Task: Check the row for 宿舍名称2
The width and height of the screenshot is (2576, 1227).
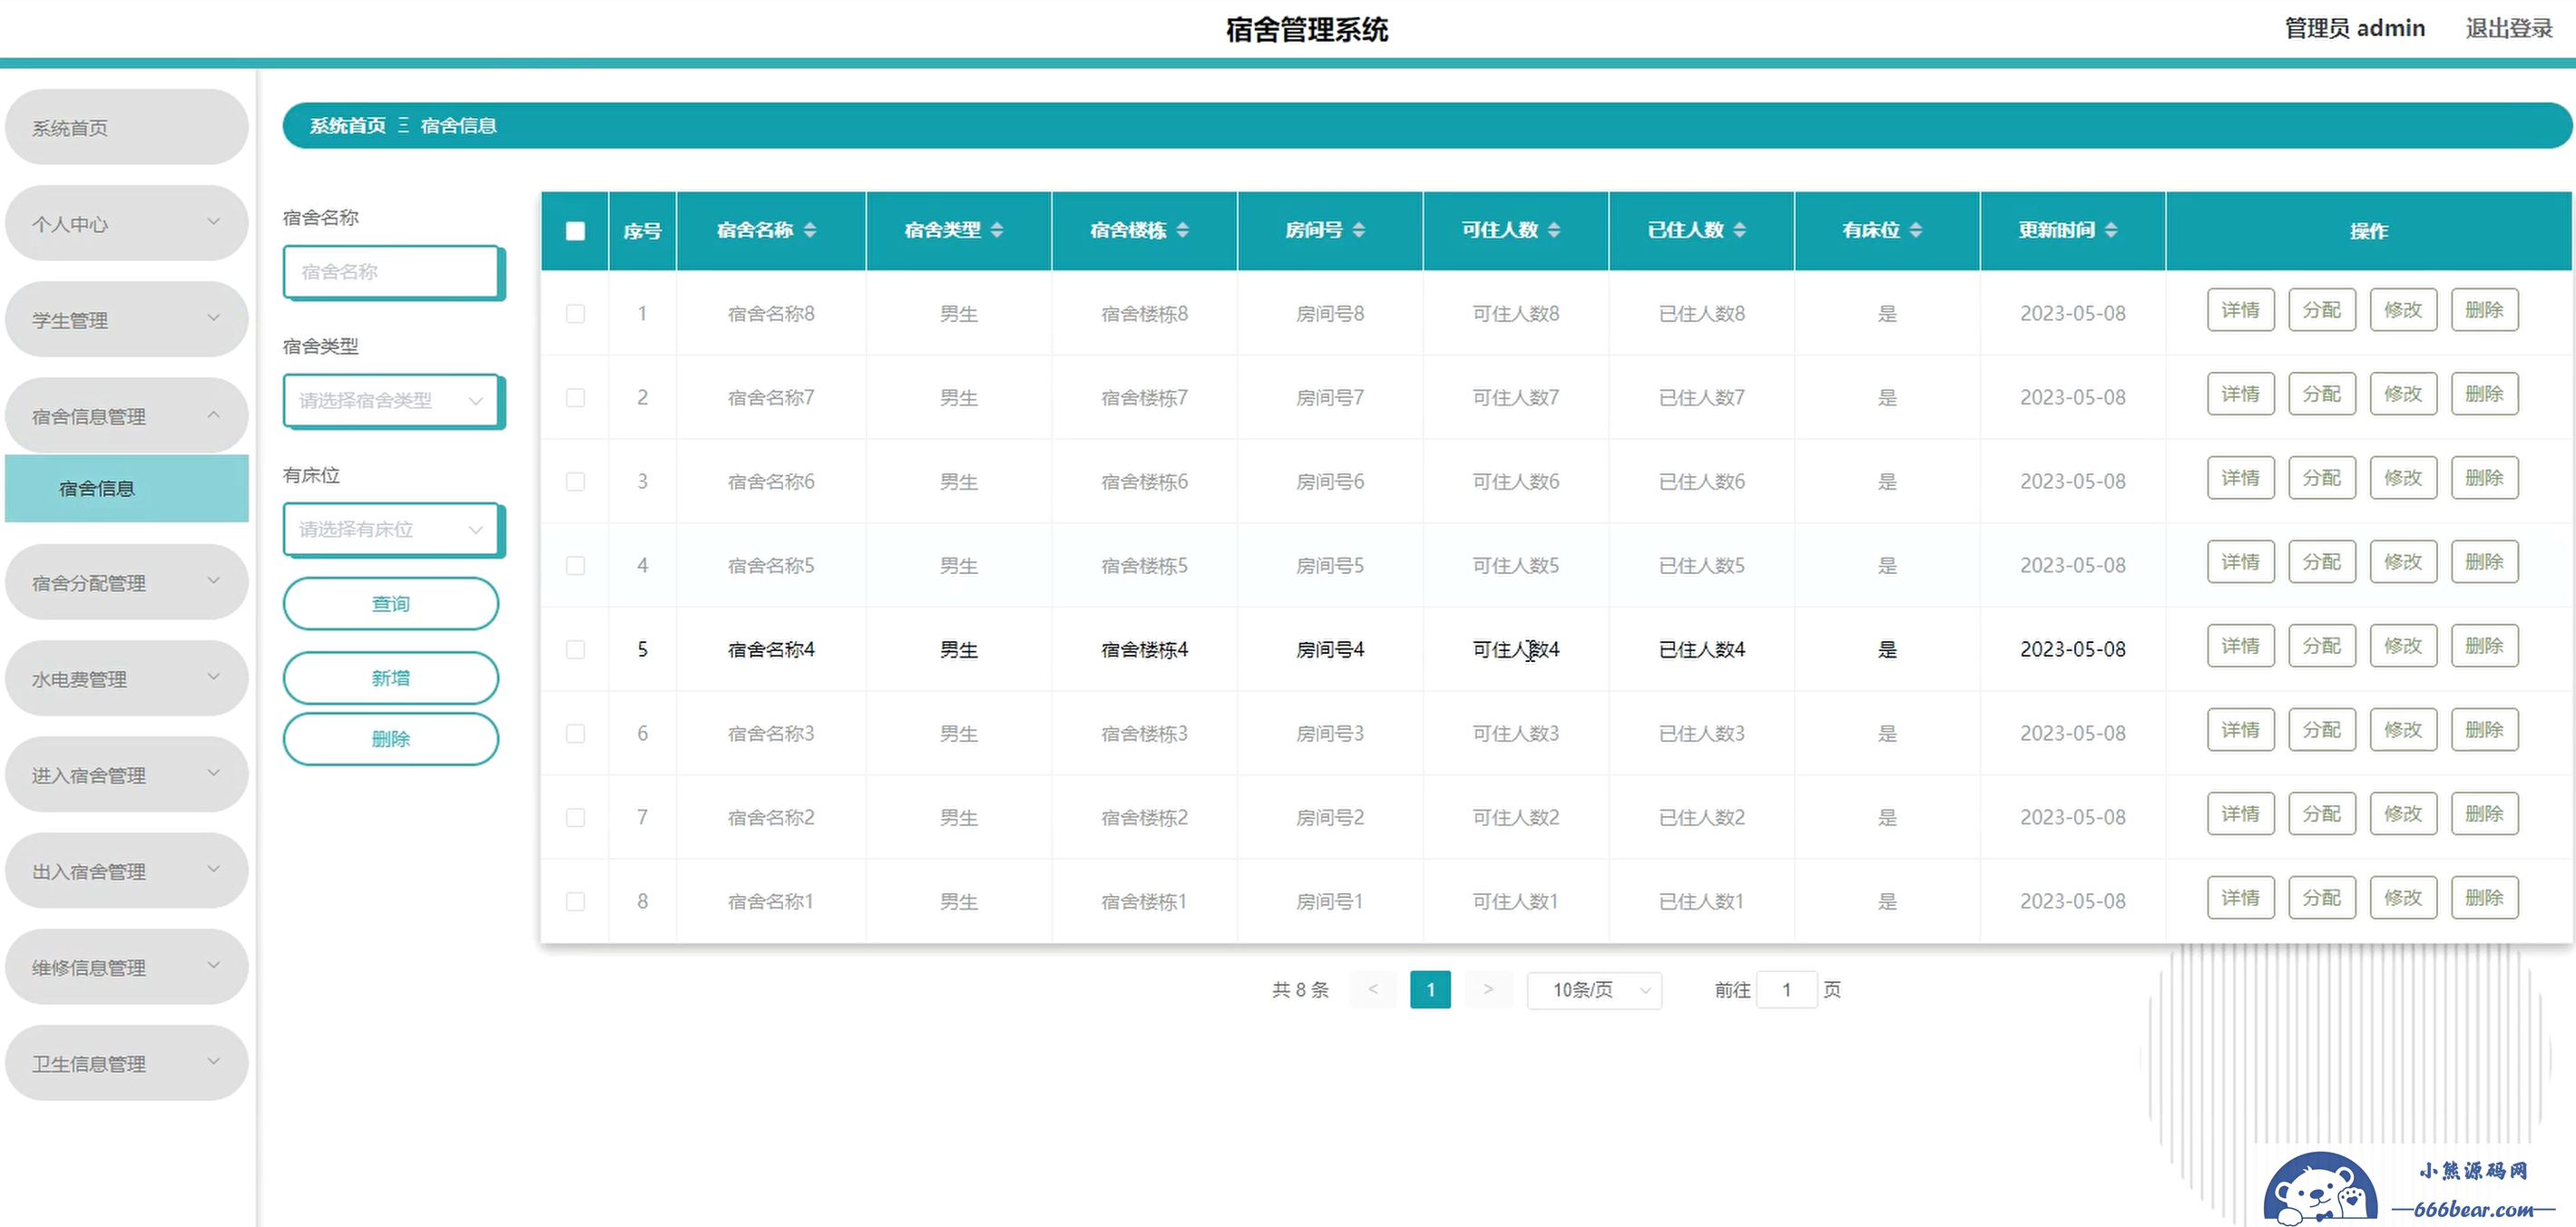Action: pyautogui.click(x=575, y=817)
